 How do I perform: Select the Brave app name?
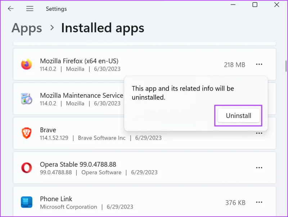point(48,130)
